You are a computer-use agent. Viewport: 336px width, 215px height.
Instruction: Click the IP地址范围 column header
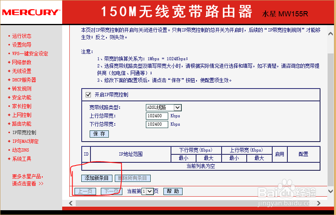click(131, 154)
